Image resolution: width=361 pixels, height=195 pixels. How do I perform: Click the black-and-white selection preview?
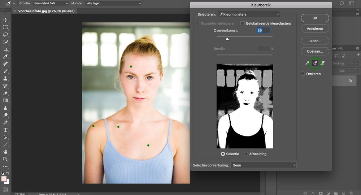(245, 106)
